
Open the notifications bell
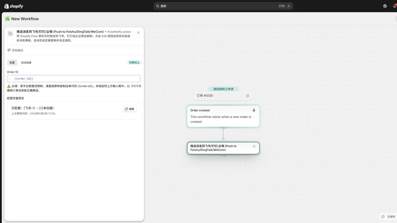click(x=395, y=6)
